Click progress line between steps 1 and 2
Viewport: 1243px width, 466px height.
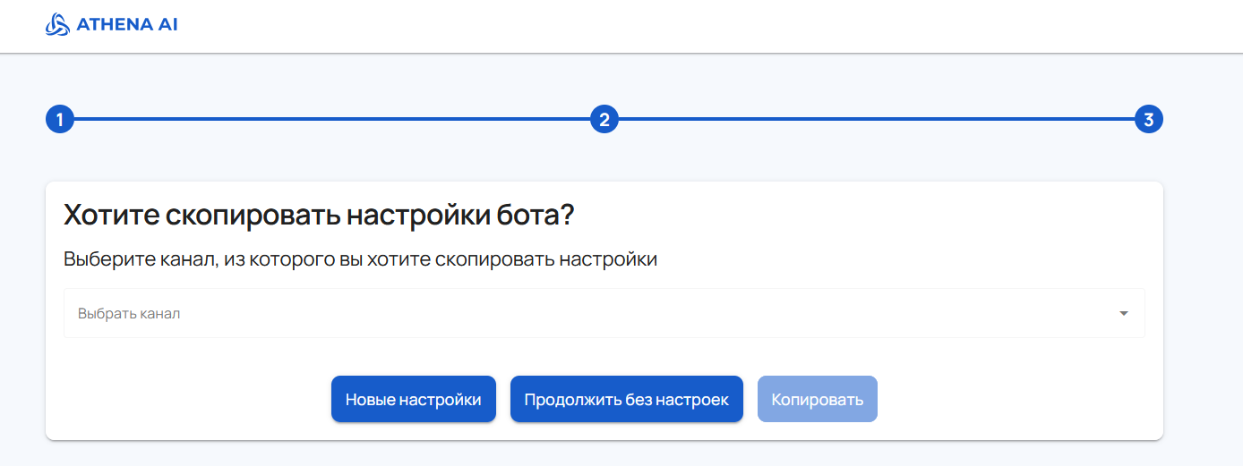[x=331, y=119]
